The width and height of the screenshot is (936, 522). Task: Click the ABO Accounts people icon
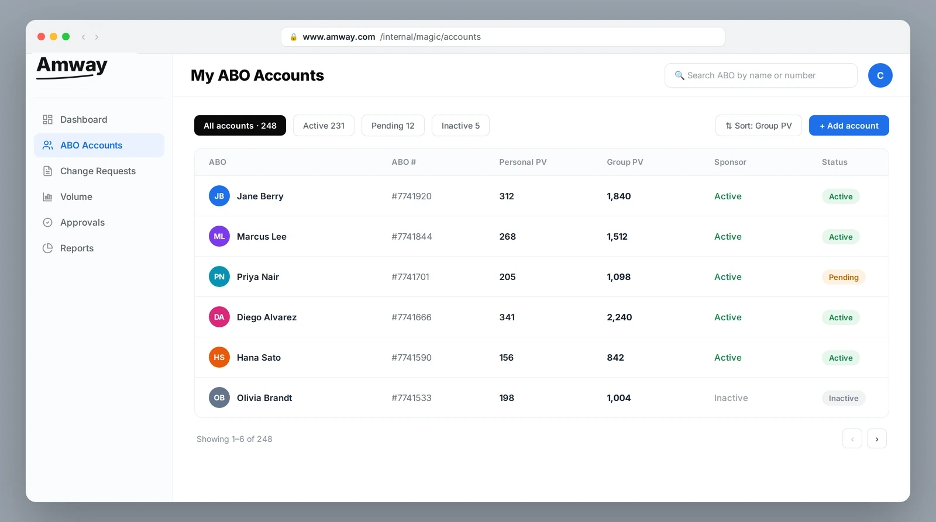pyautogui.click(x=48, y=146)
